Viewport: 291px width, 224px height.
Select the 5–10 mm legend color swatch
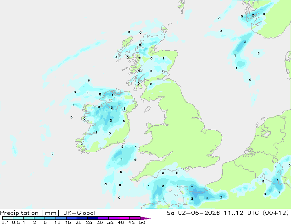pos(50,218)
